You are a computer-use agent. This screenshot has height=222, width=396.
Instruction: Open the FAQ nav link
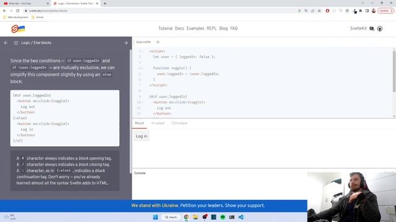[234, 28]
